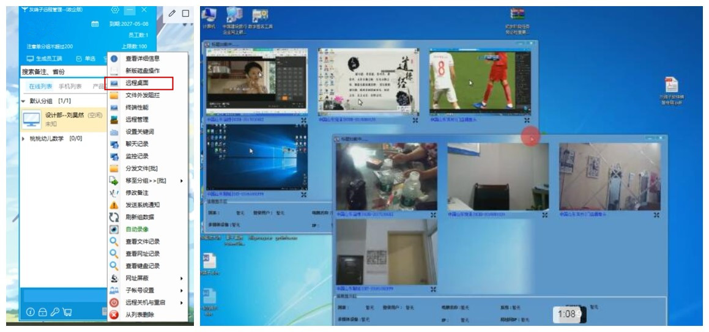Expand the 网址屏蔽 submenu arrow
This screenshot has height=332, width=709.
(182, 278)
